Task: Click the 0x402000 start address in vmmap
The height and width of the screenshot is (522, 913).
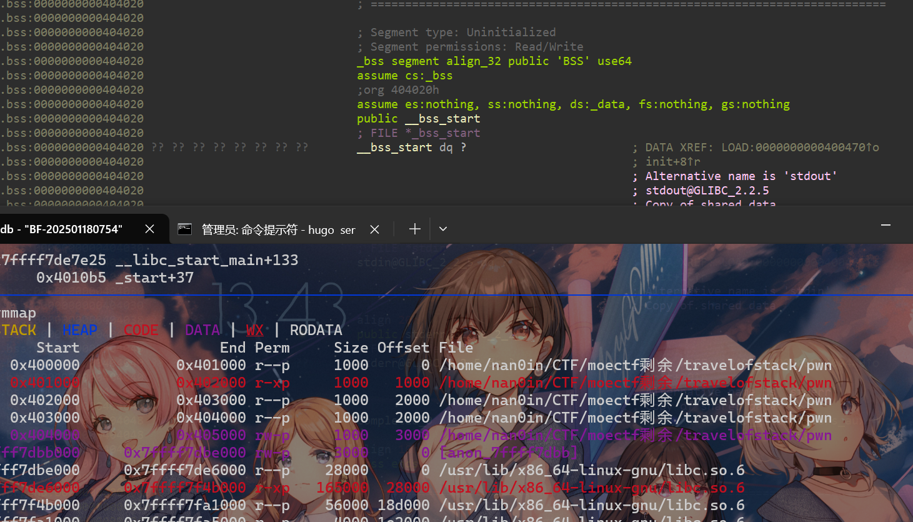Action: (x=45, y=400)
